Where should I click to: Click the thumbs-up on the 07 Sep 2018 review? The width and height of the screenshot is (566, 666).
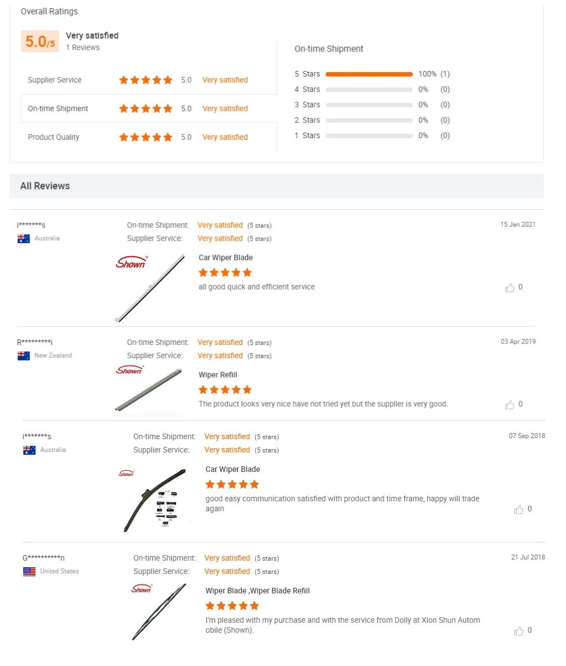pos(519,509)
